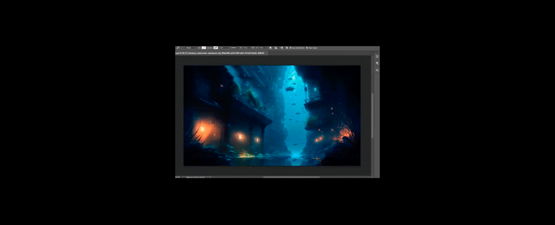
Task: Open the Properties panel icon
Action: pos(377,56)
